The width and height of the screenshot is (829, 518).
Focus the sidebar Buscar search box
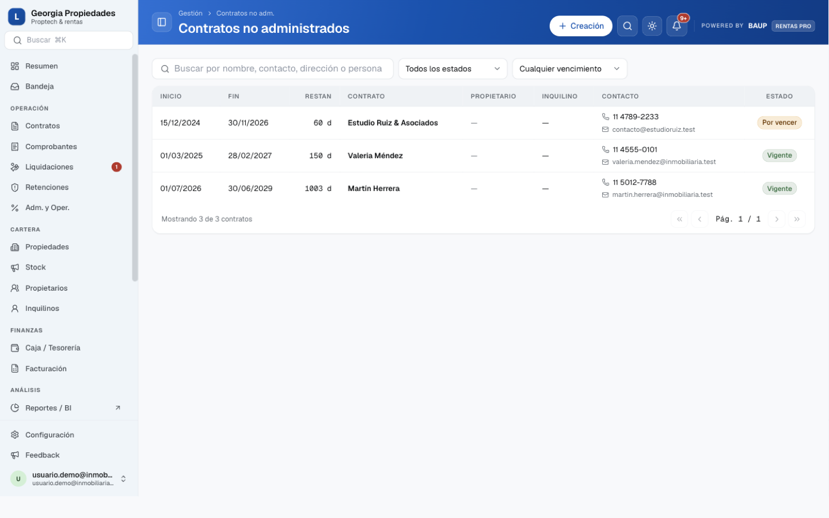[x=69, y=40]
